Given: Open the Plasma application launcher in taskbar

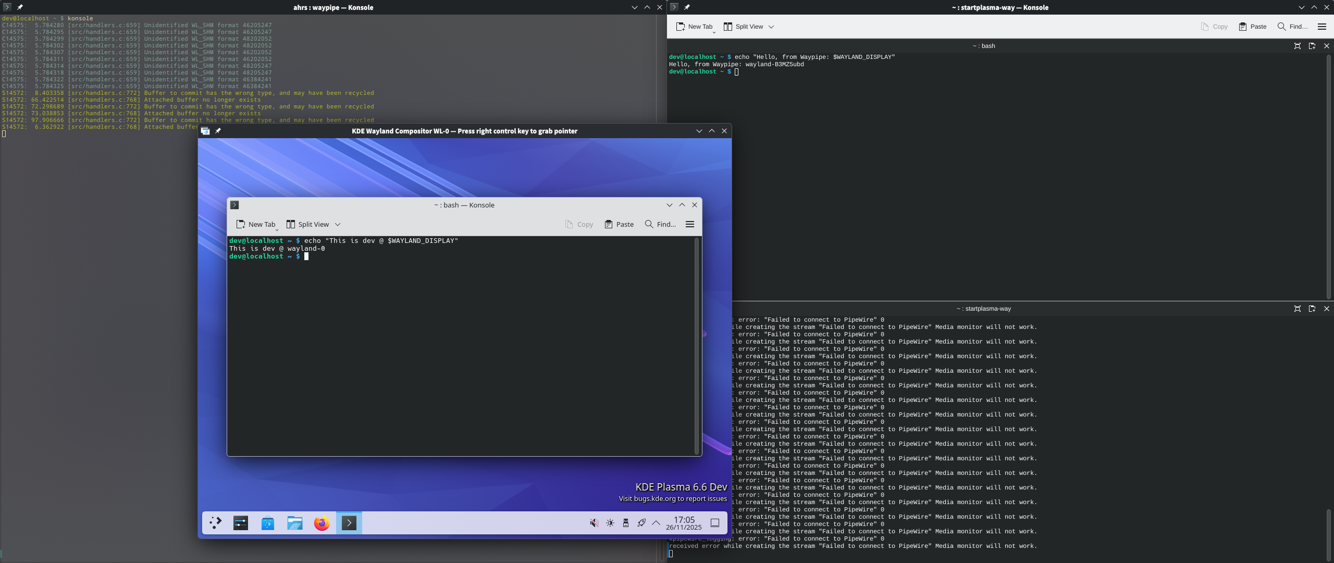Looking at the screenshot, I should tap(215, 523).
